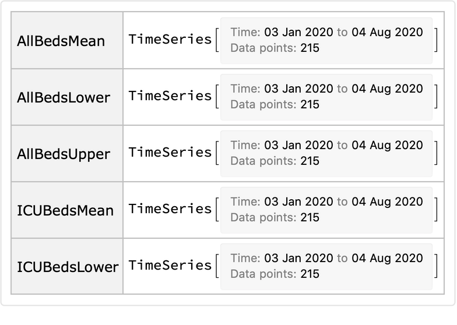Click the AllBedsUpper key cell
The width and height of the screenshot is (457, 325).
click(x=64, y=154)
